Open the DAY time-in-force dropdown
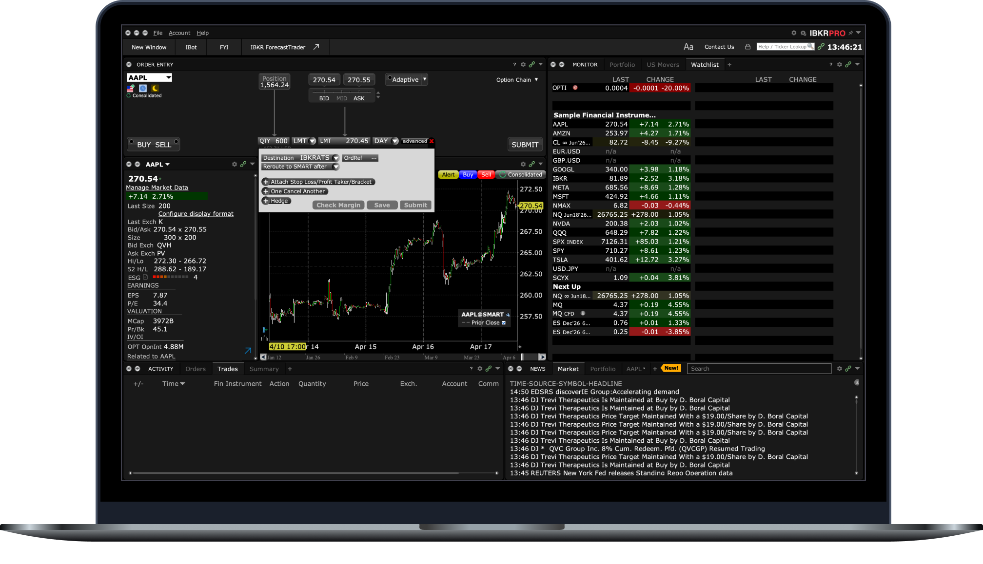Screen dimensions: 983x564 [x=395, y=141]
